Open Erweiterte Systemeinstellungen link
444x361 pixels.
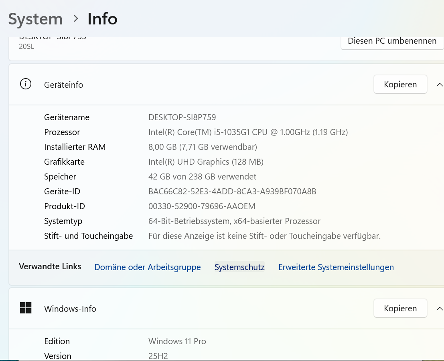tap(336, 267)
